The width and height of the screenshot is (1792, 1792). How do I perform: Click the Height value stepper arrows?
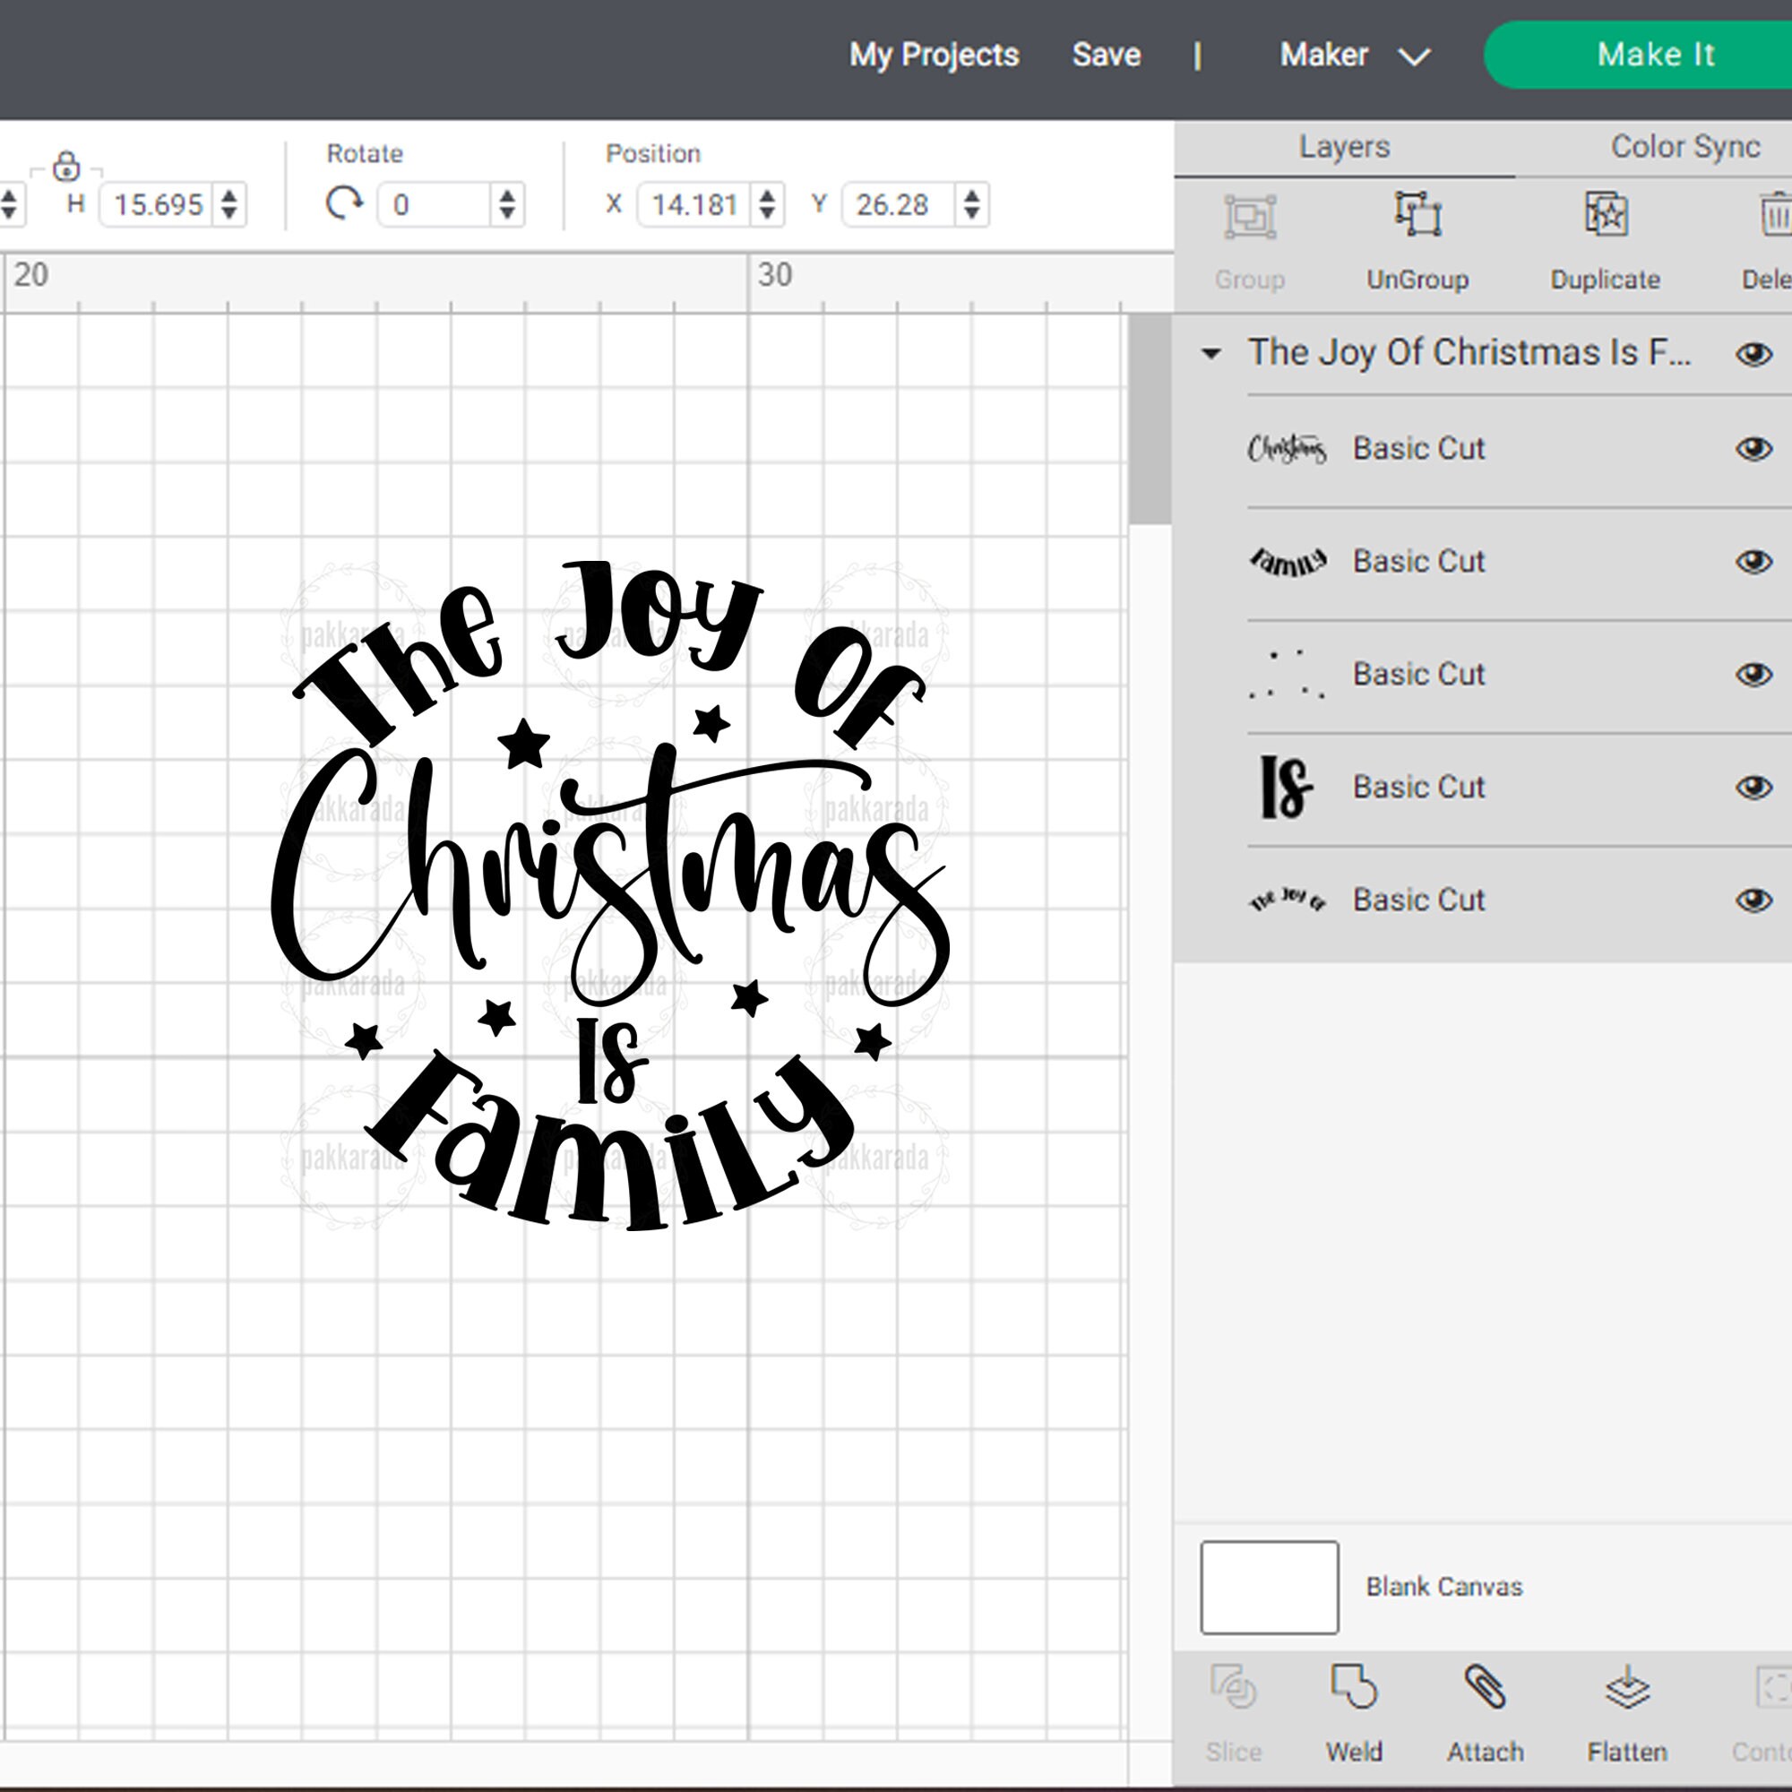(229, 204)
